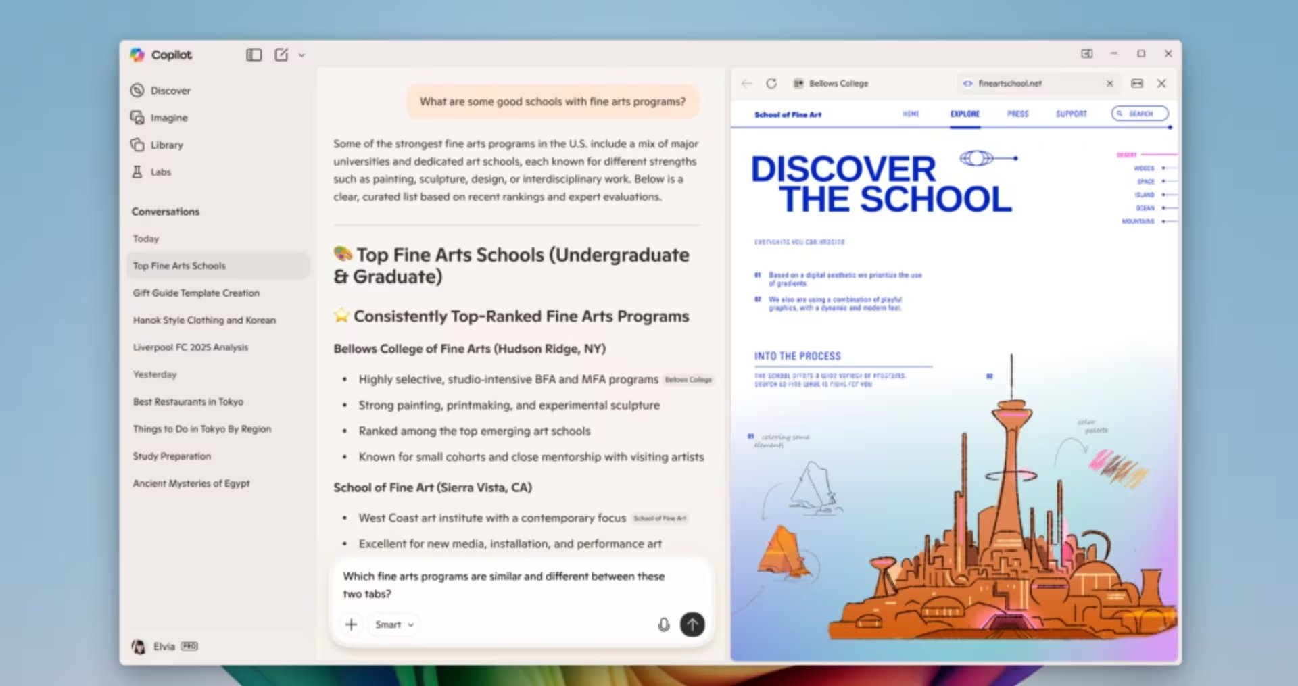Open Best Restaurants in Tokyo conversation

(188, 401)
